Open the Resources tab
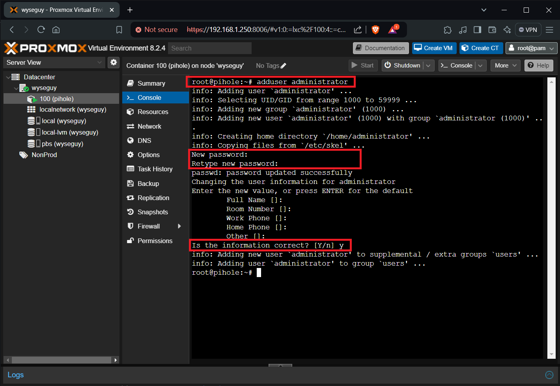The height and width of the screenshot is (386, 560). [x=156, y=112]
